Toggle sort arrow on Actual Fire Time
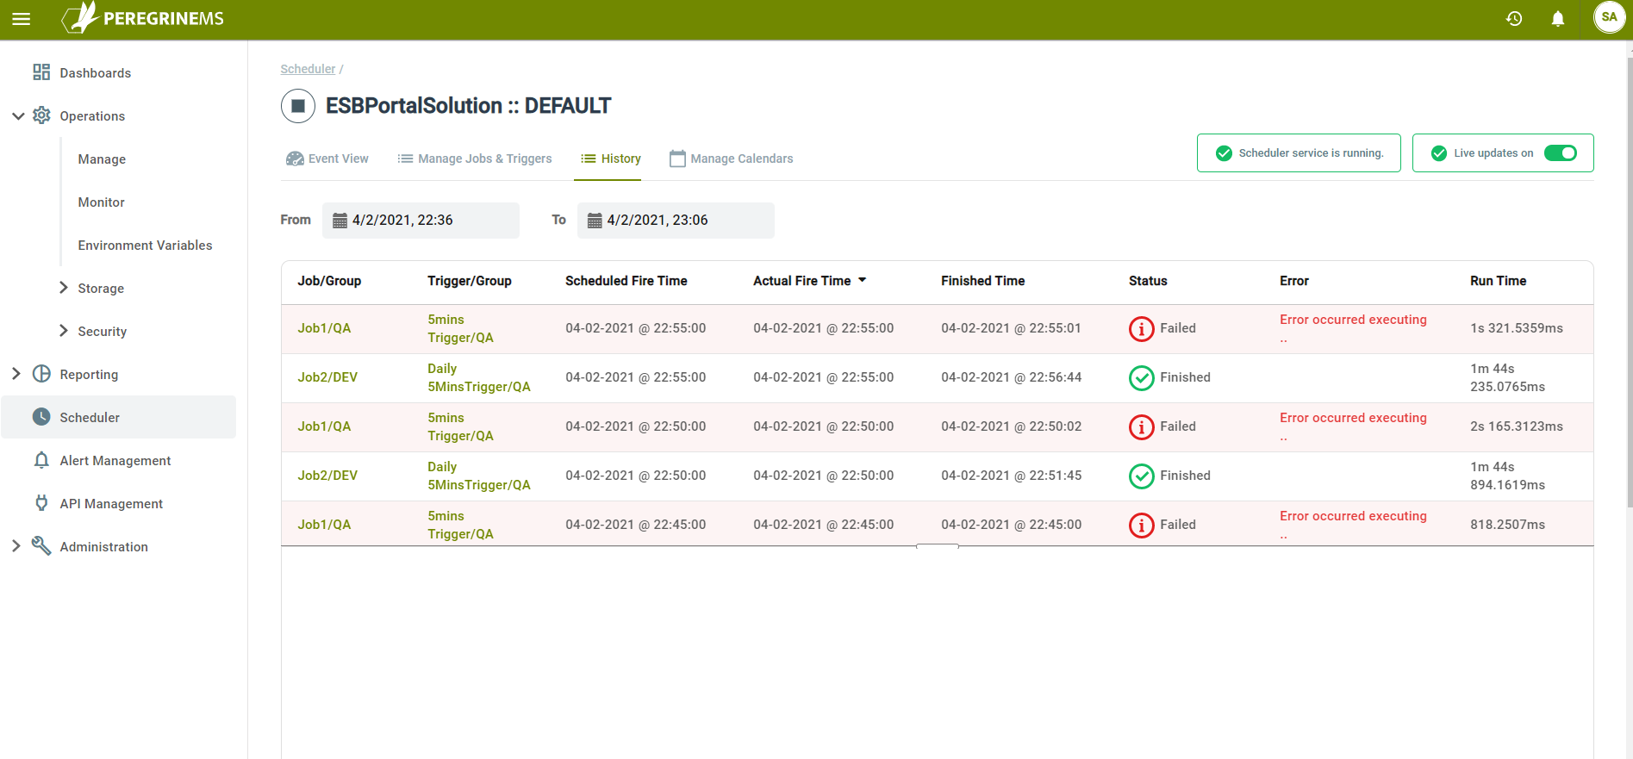 [x=863, y=281]
